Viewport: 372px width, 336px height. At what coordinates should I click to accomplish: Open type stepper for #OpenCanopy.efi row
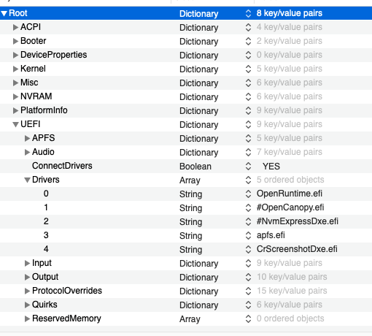[248, 207]
